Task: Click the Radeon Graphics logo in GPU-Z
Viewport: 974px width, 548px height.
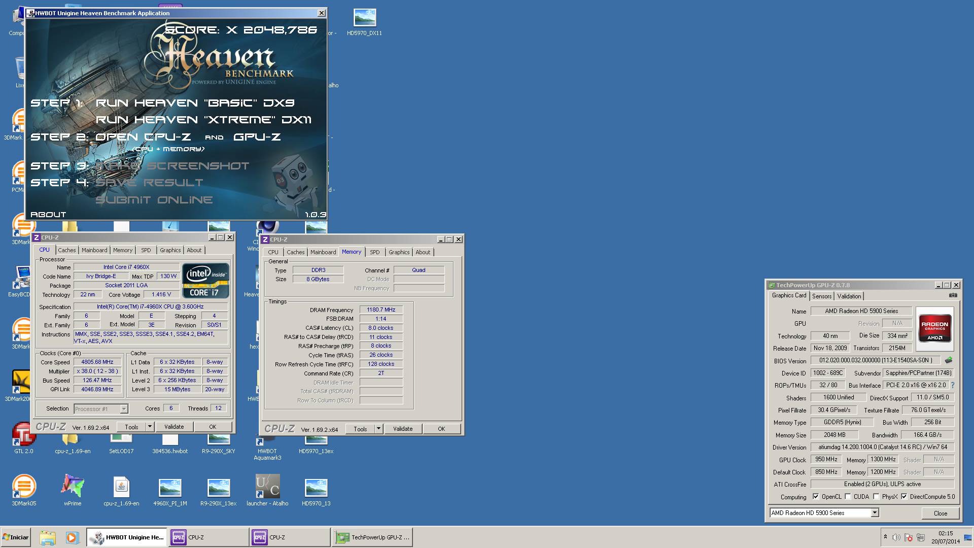Action: (x=934, y=329)
